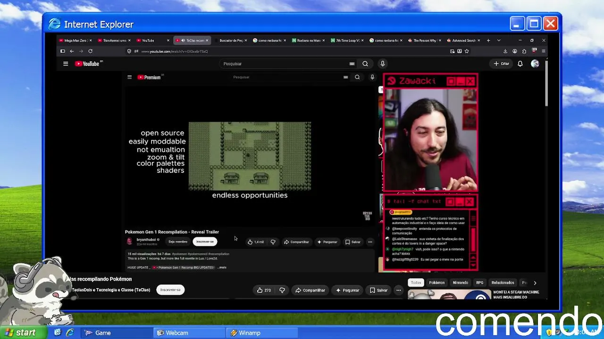
Task: Open more options on the embedded video
Action: coord(370,242)
